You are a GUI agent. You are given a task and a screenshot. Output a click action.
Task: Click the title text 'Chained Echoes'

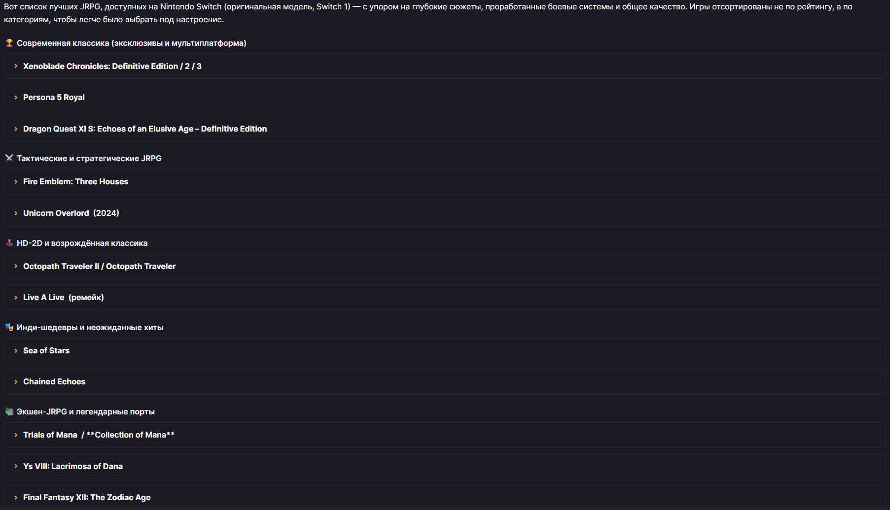click(x=54, y=381)
